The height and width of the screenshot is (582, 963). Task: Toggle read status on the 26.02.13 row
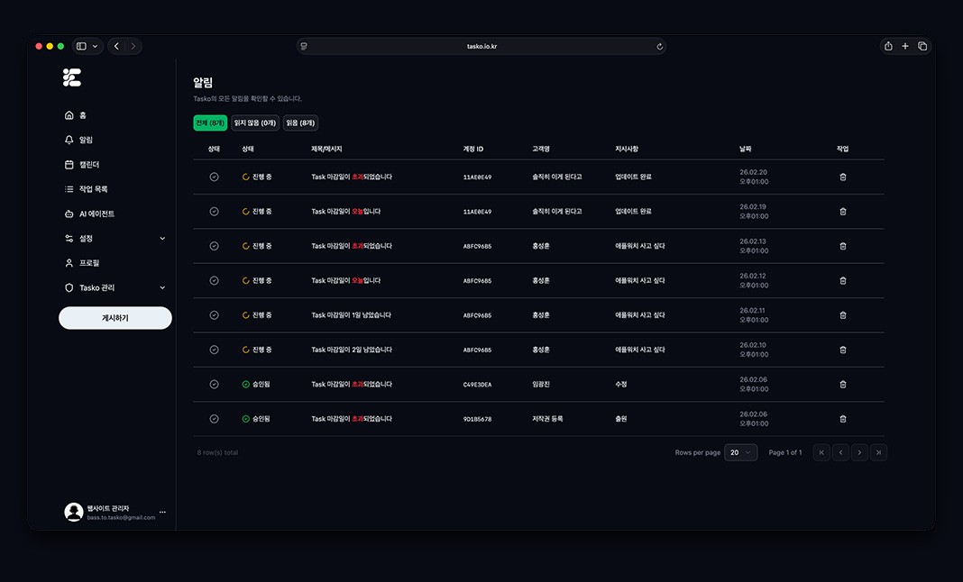click(x=214, y=246)
